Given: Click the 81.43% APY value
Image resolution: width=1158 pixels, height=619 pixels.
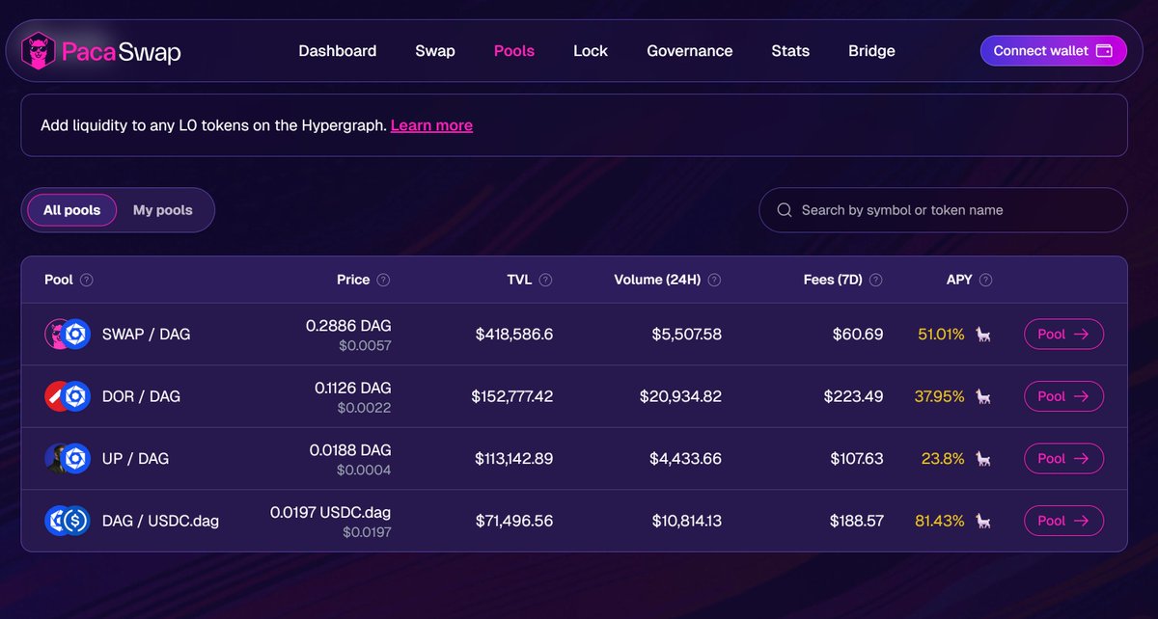Looking at the screenshot, I should click(x=940, y=521).
